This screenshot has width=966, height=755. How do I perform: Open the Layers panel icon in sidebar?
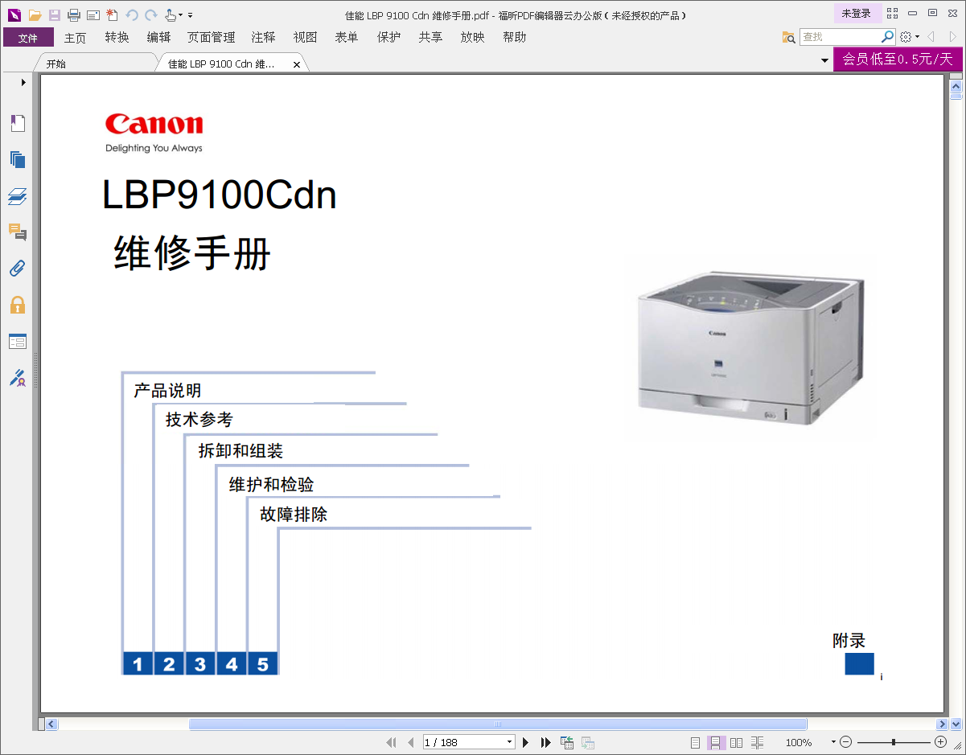[x=18, y=196]
